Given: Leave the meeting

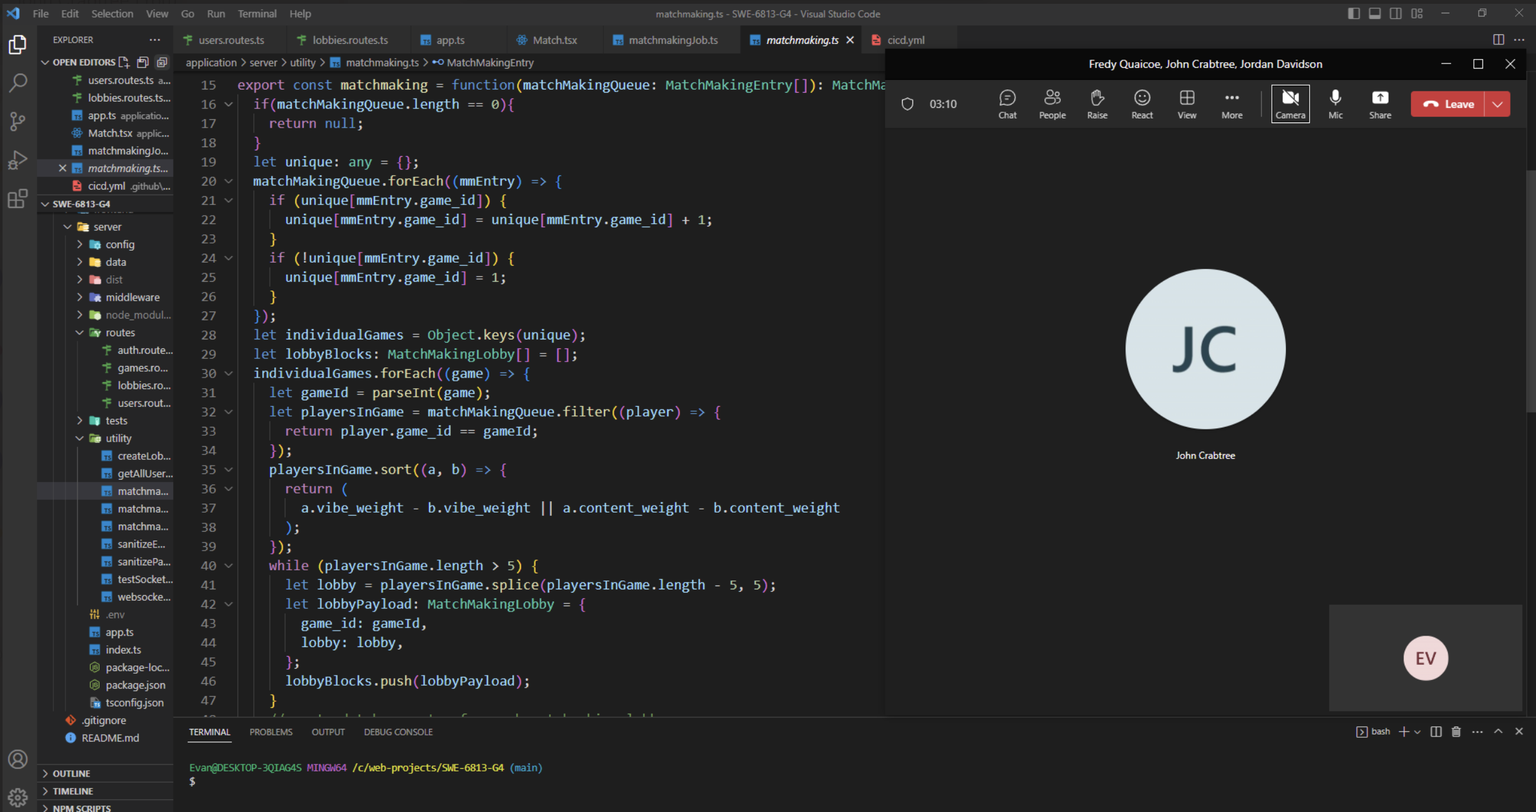Looking at the screenshot, I should click(x=1453, y=103).
